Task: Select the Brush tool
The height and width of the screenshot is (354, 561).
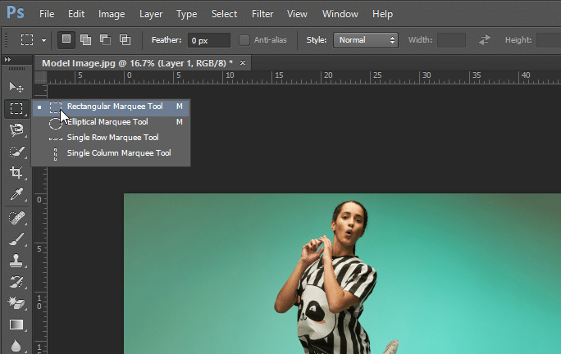Action: (x=16, y=239)
